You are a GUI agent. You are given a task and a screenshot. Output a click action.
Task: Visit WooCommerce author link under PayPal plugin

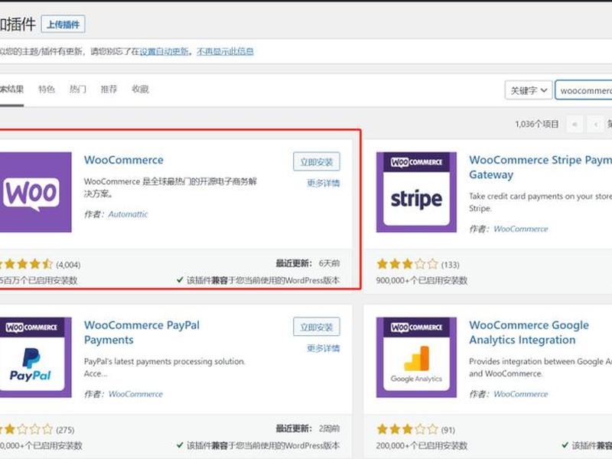135,394
